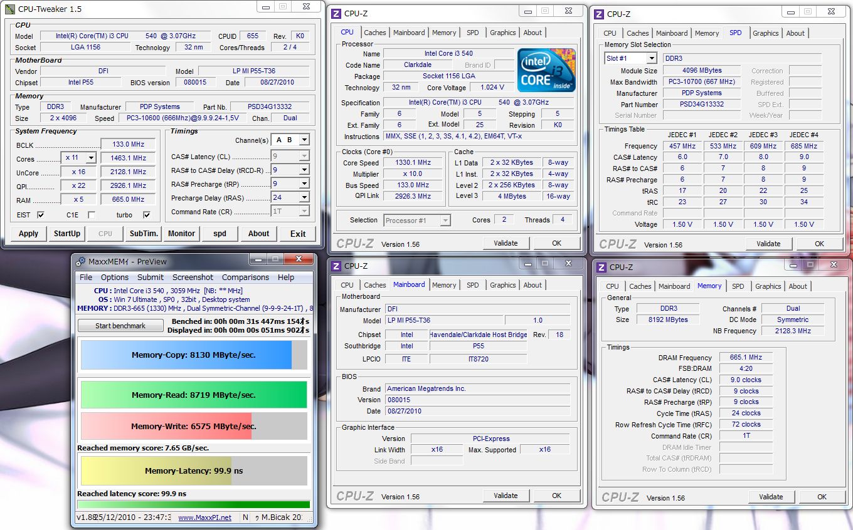Image resolution: width=853 pixels, height=530 pixels.
Task: Click the UnCore x 16 multiplier field
Action: click(78, 172)
